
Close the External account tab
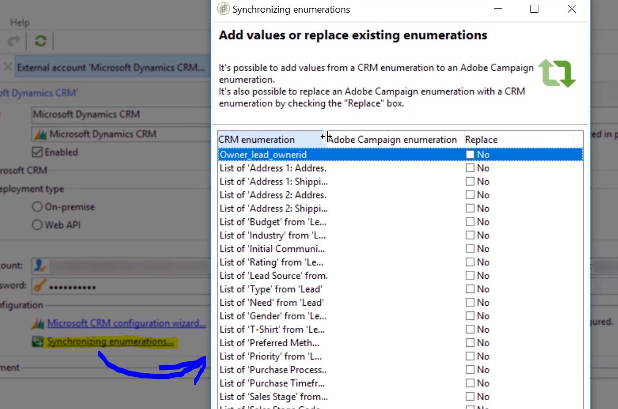[x=7, y=67]
